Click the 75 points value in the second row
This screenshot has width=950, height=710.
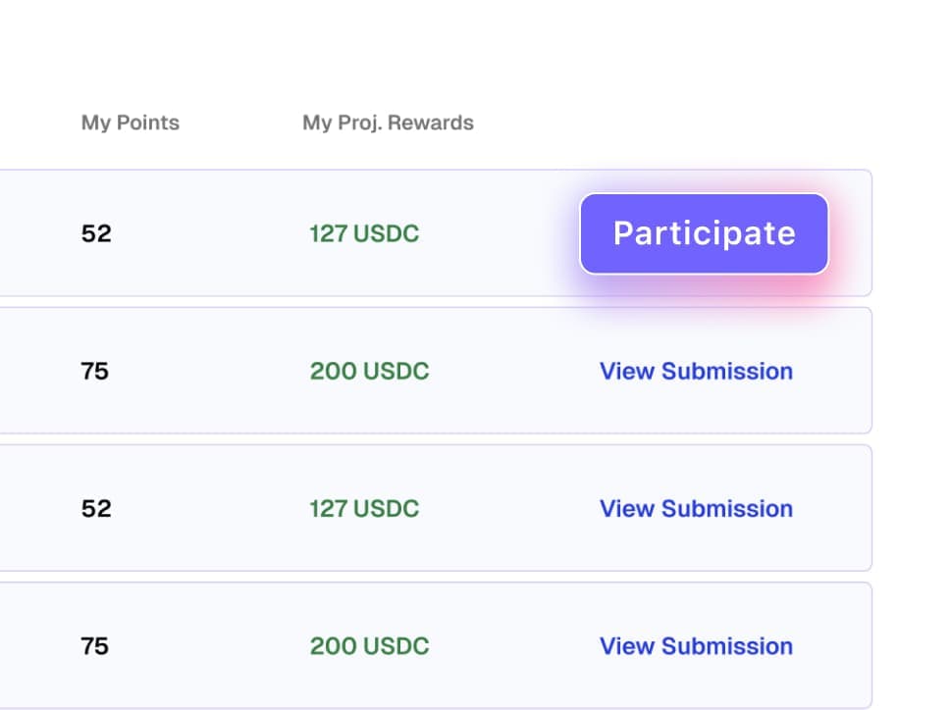[95, 372]
